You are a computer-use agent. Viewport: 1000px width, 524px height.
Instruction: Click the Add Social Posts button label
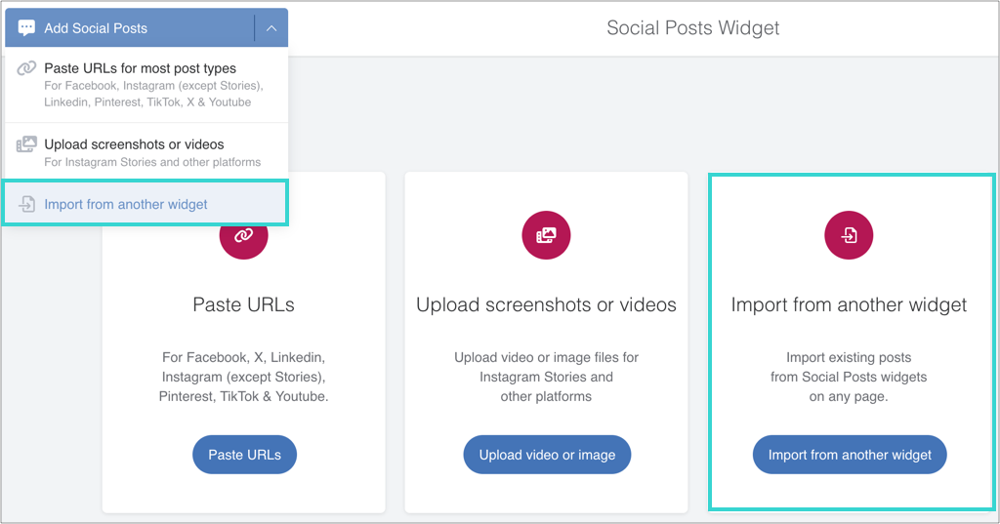coord(96,28)
